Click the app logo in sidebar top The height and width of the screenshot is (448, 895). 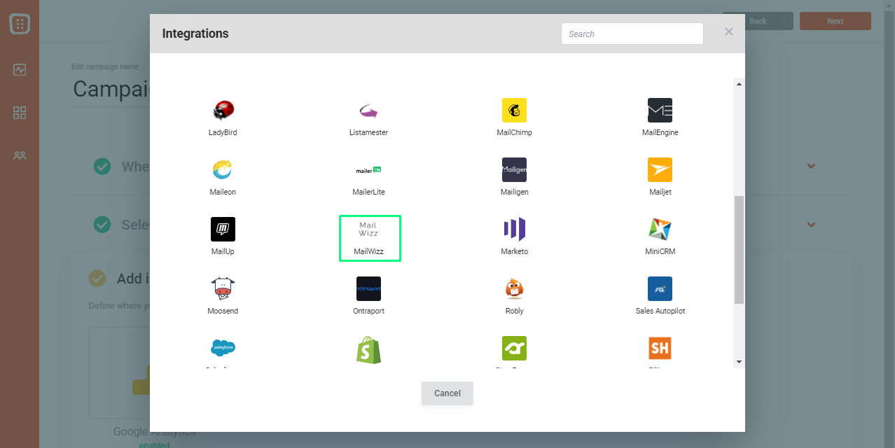pos(20,24)
